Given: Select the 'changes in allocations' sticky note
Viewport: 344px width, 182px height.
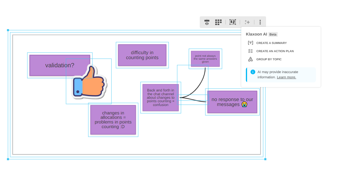Looking at the screenshot, I should tap(113, 120).
